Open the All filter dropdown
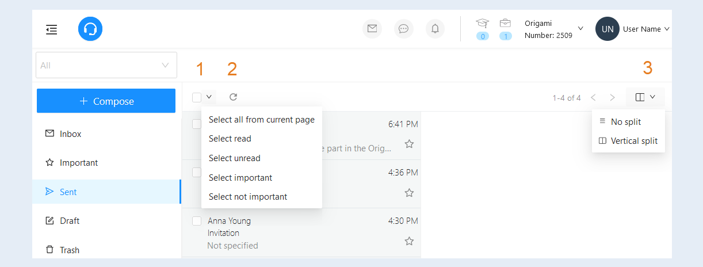 [x=106, y=65]
